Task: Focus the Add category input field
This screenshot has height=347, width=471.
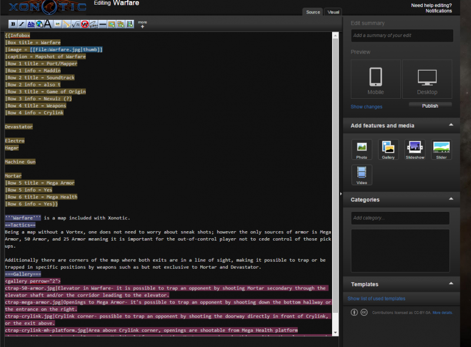Action: pos(400,218)
